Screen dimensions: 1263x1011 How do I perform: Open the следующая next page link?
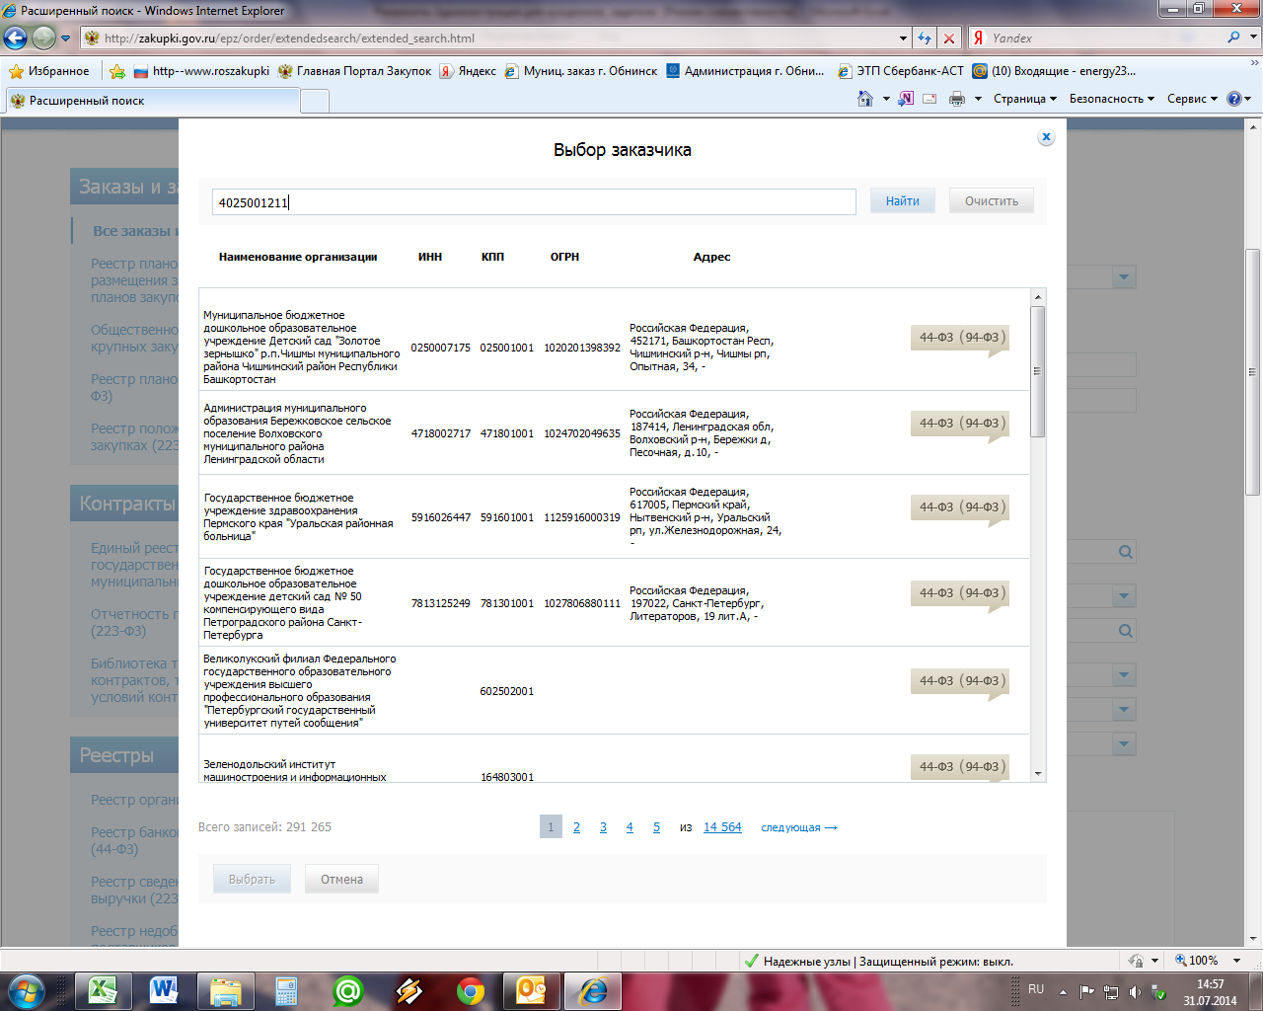click(x=798, y=827)
